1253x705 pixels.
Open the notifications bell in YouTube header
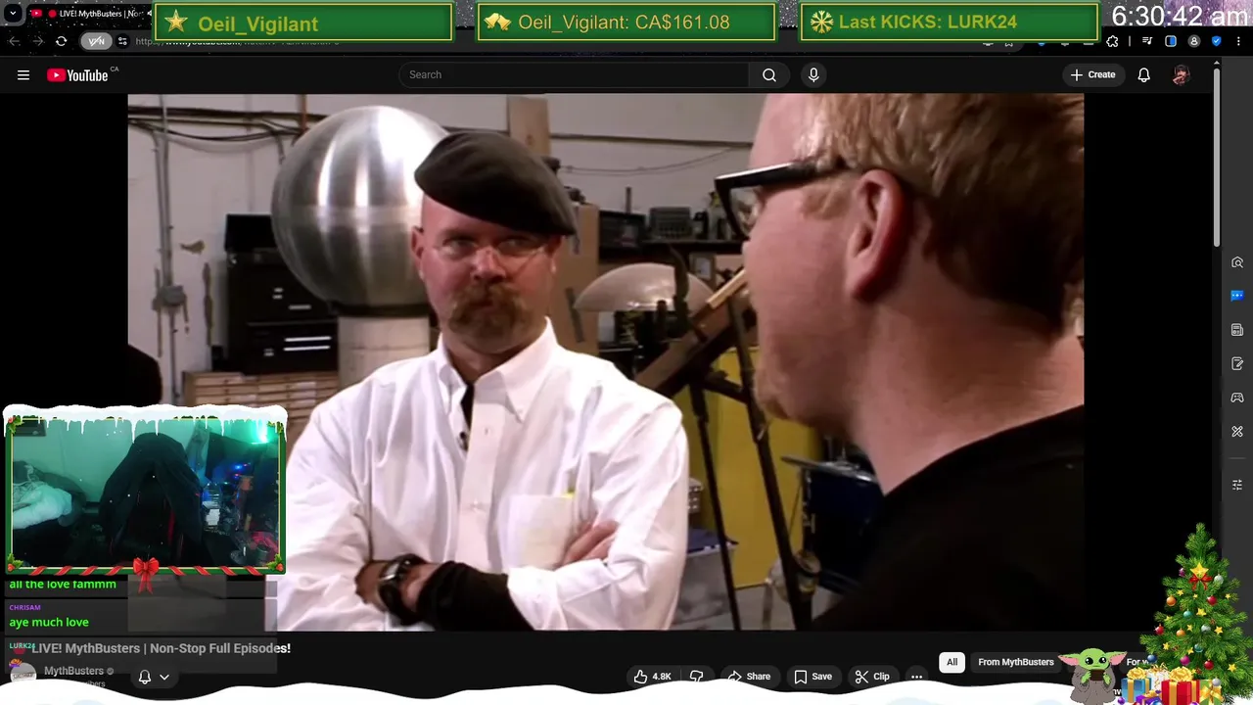[1143, 74]
